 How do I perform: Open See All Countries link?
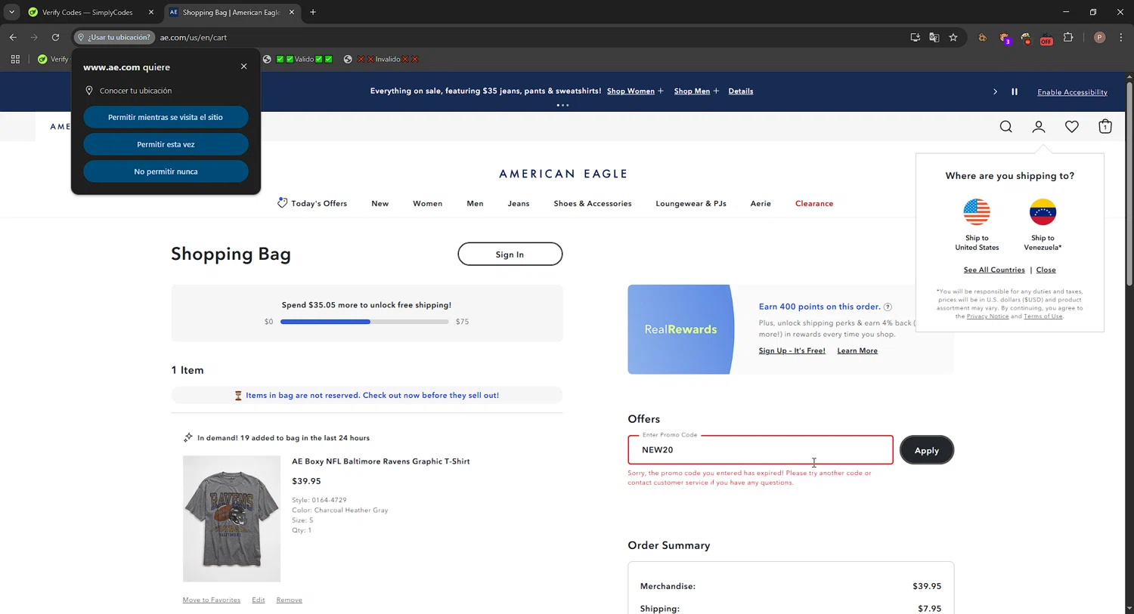point(994,270)
